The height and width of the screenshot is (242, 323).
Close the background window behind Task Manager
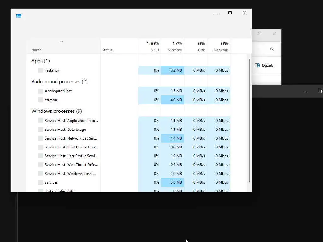tap(274, 34)
